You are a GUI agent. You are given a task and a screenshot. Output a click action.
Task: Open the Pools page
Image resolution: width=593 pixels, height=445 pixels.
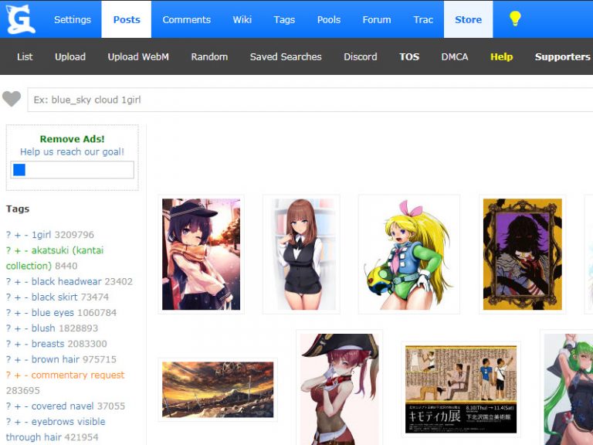[329, 19]
